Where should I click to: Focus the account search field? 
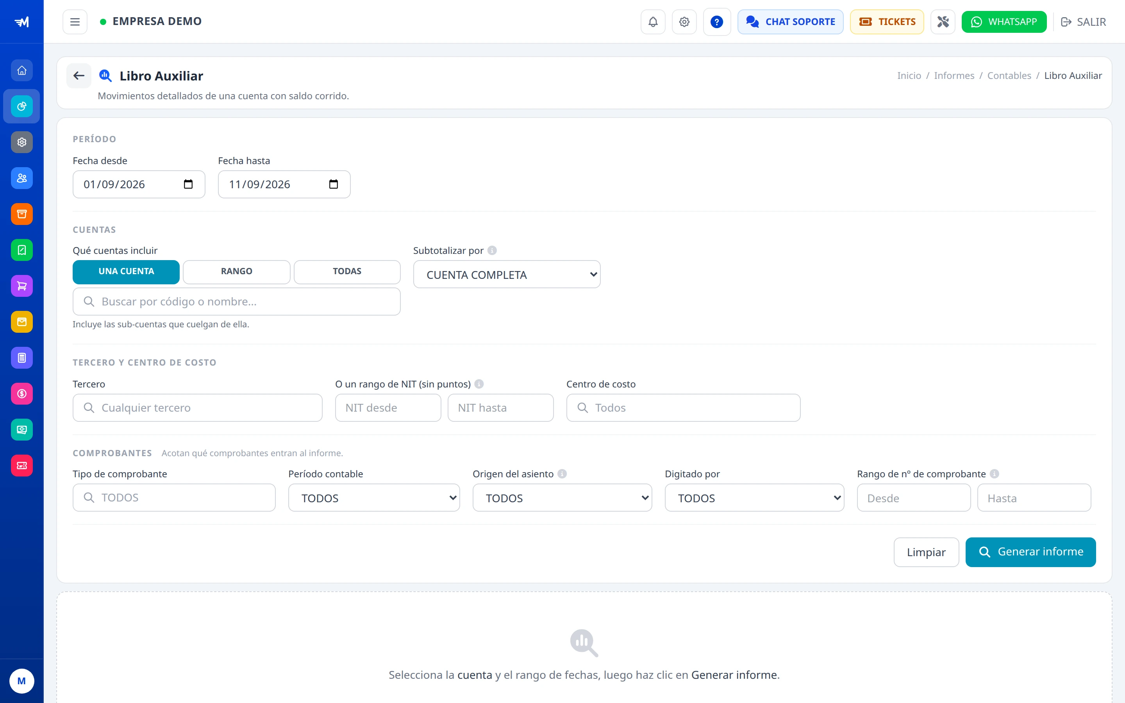pos(236,302)
